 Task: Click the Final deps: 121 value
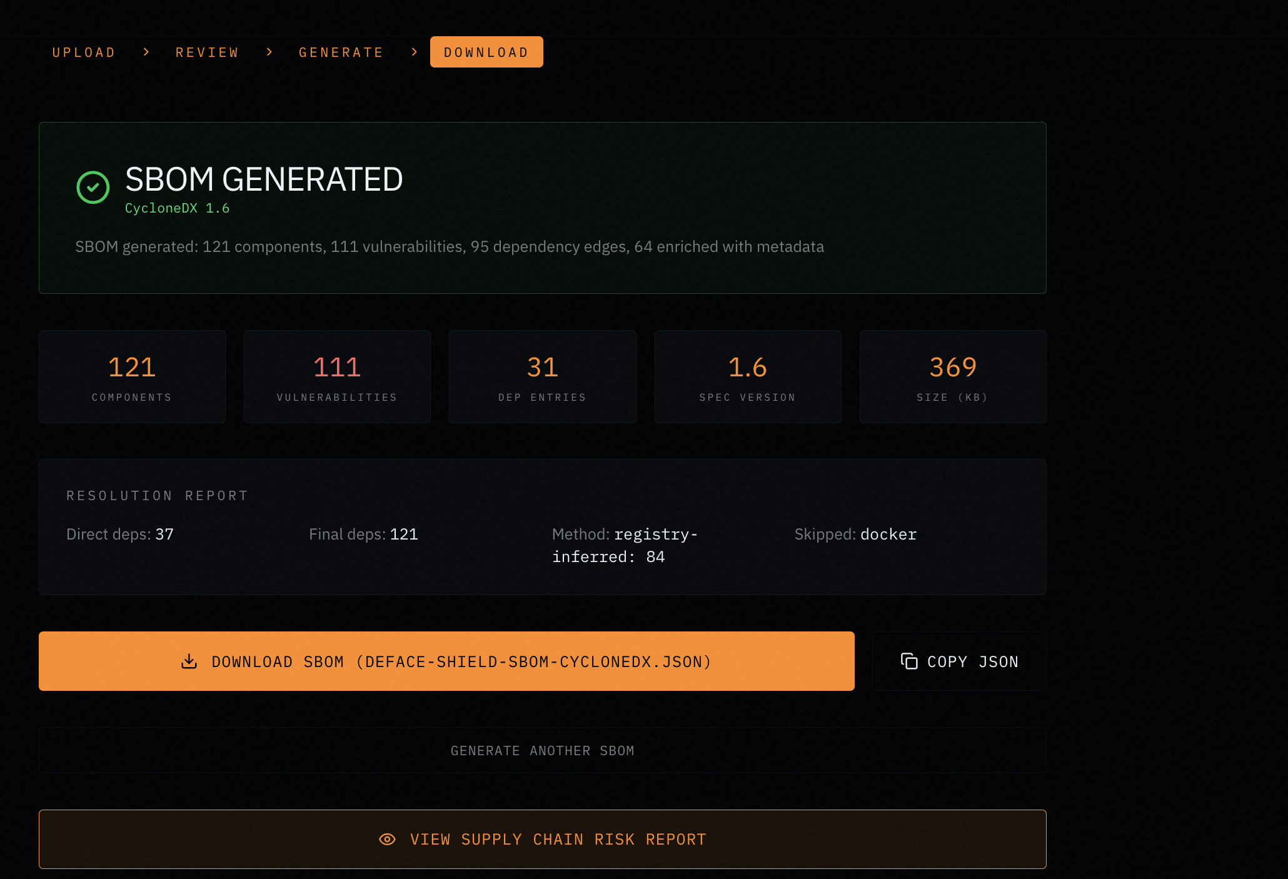pos(363,535)
